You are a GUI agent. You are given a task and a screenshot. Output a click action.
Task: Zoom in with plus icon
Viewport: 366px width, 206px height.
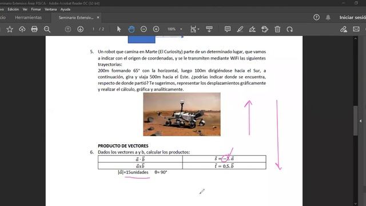[x=156, y=29]
